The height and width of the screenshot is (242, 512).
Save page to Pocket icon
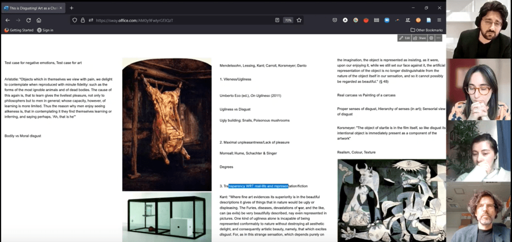pos(335,20)
